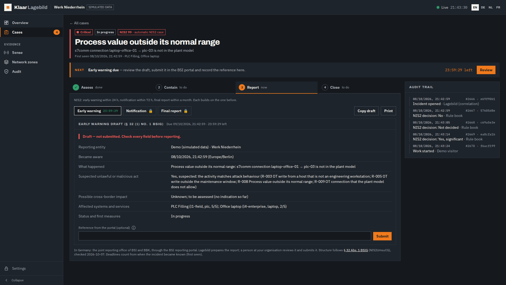The image size is (506, 285).
Task: Click the In progress status tag
Action: [105, 32]
